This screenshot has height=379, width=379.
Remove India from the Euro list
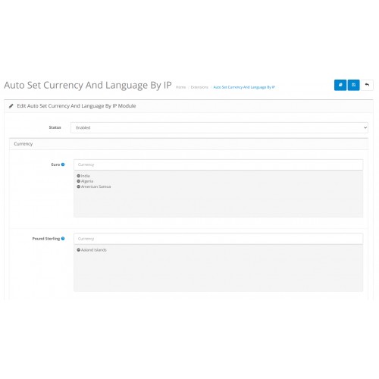(78, 176)
